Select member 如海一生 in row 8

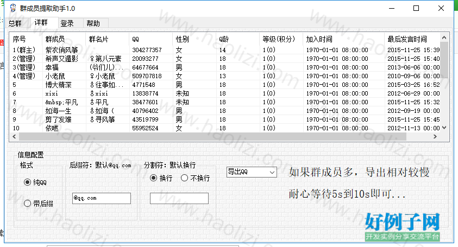[x=59, y=111]
